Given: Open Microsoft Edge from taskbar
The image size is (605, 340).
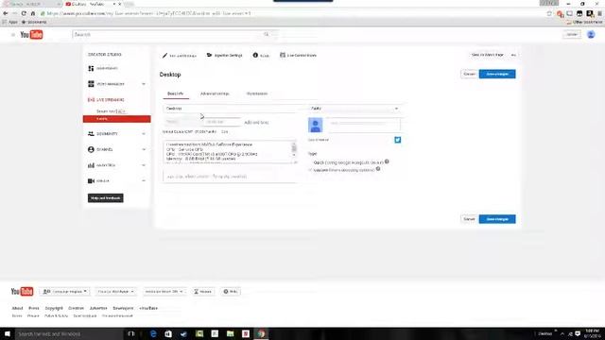Looking at the screenshot, I should click(153, 333).
